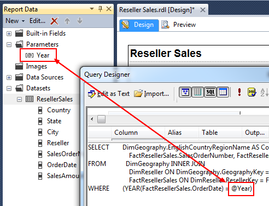Image resolution: width=269 pixels, height=206 pixels.
Task: Show the result pane icon
Action: click(x=223, y=92)
